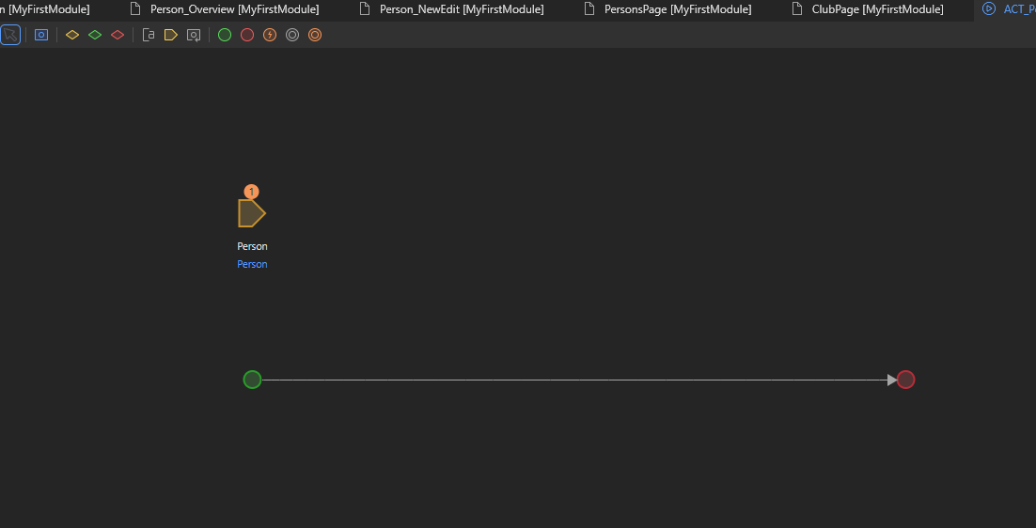The height and width of the screenshot is (528, 1036).
Task: Select the yellow Parameter tool in toolbar
Action: (171, 35)
